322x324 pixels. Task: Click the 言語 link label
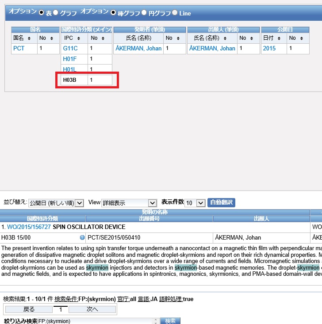pos(144,299)
